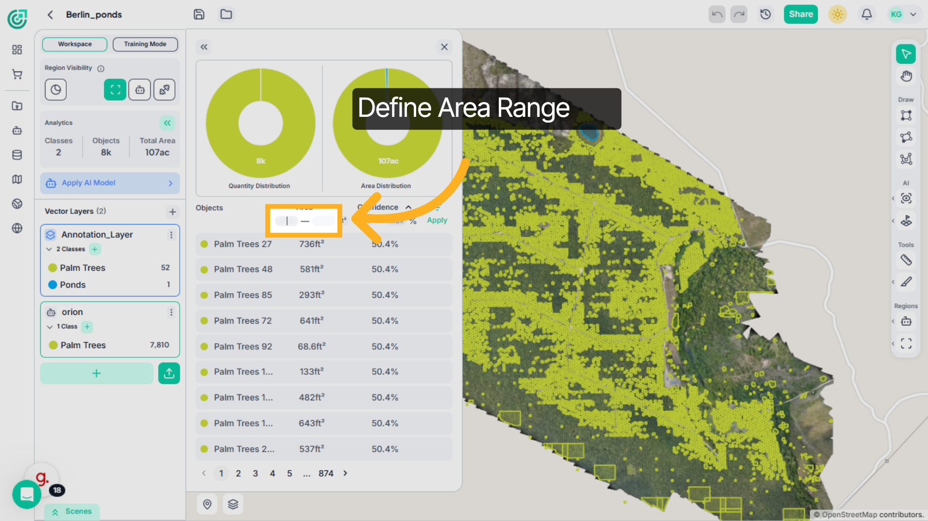Open the chat support bubble
The image size is (928, 521).
click(27, 494)
